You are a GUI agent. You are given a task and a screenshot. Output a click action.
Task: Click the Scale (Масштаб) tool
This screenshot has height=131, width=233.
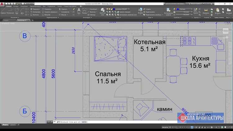46,15
